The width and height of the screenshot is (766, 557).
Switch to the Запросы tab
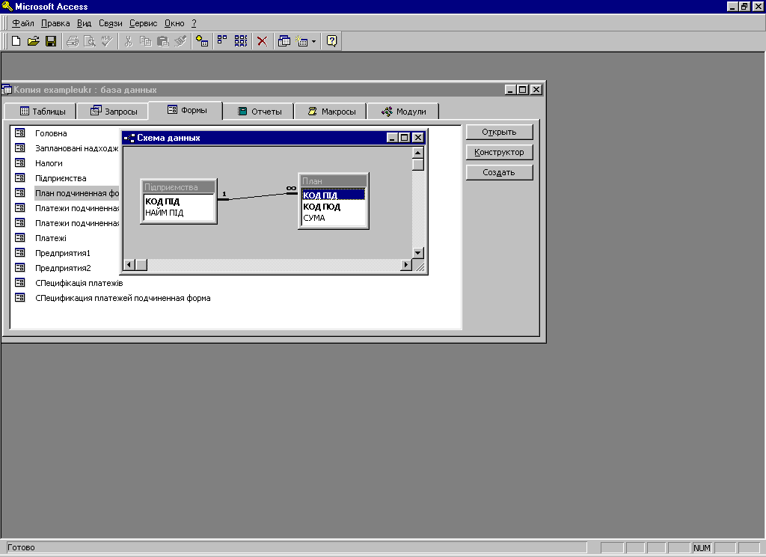coord(113,111)
